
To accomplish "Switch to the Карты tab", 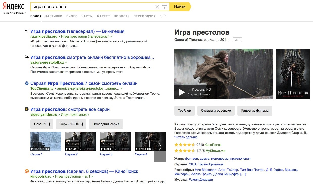I will click(x=87, y=16).
